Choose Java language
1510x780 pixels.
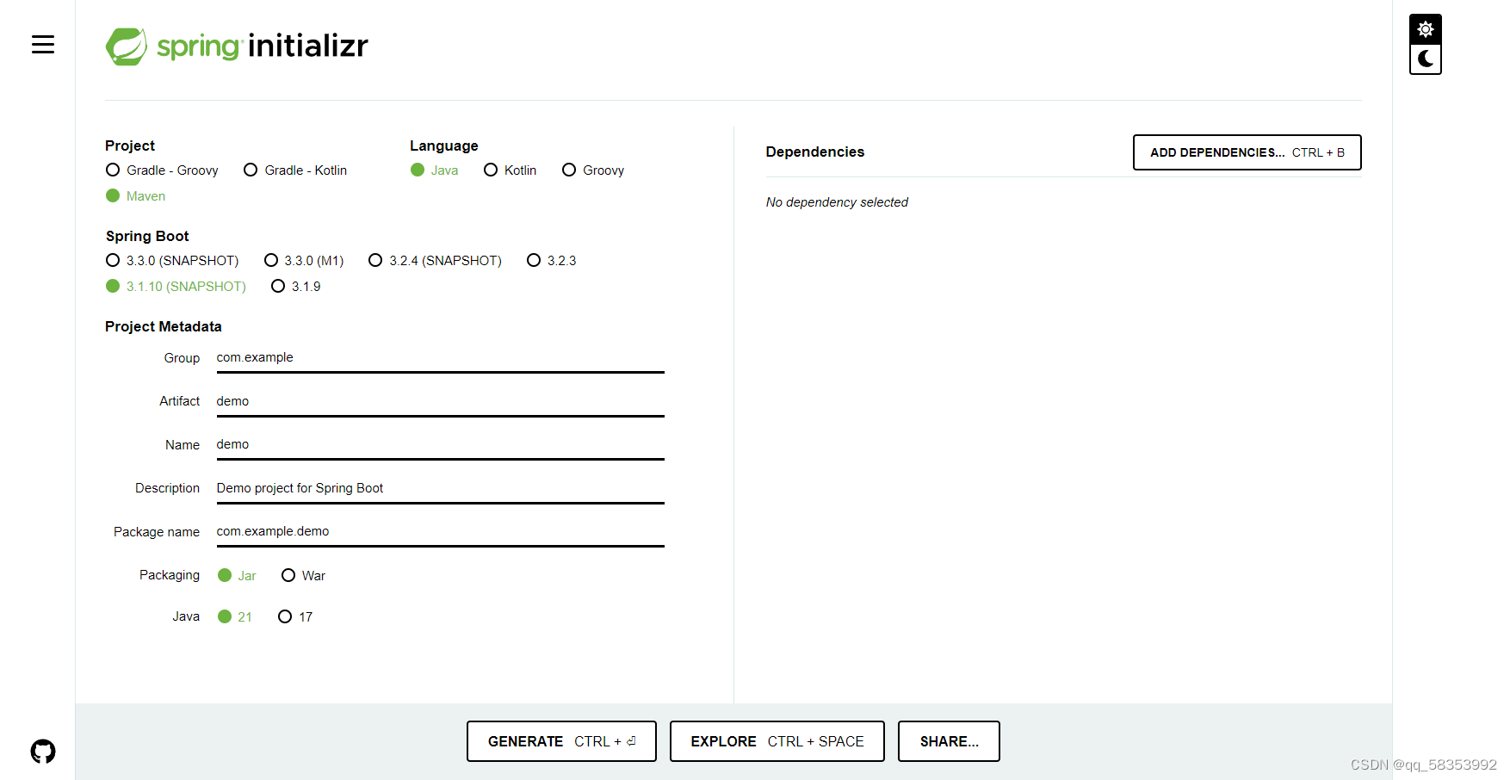[435, 170]
